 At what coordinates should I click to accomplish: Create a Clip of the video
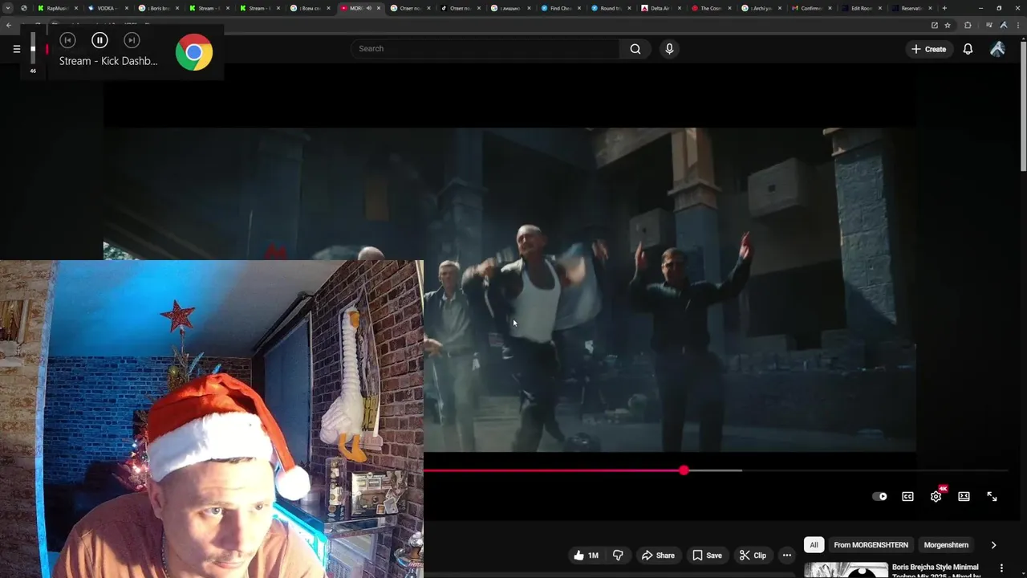point(753,556)
